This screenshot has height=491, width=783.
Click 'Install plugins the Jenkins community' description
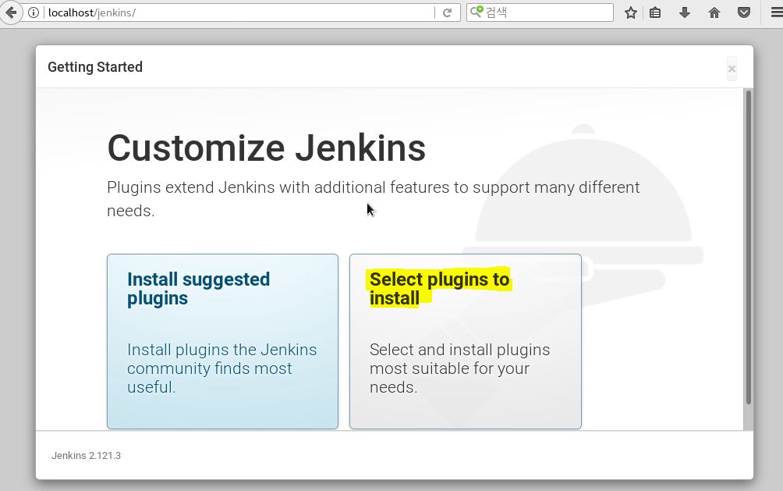click(x=221, y=368)
